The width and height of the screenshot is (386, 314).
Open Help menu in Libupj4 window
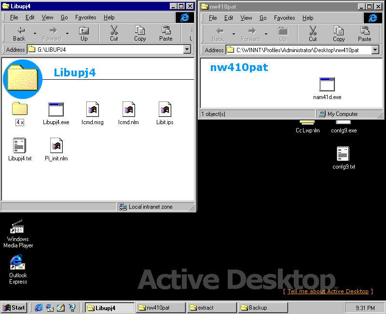109,17
